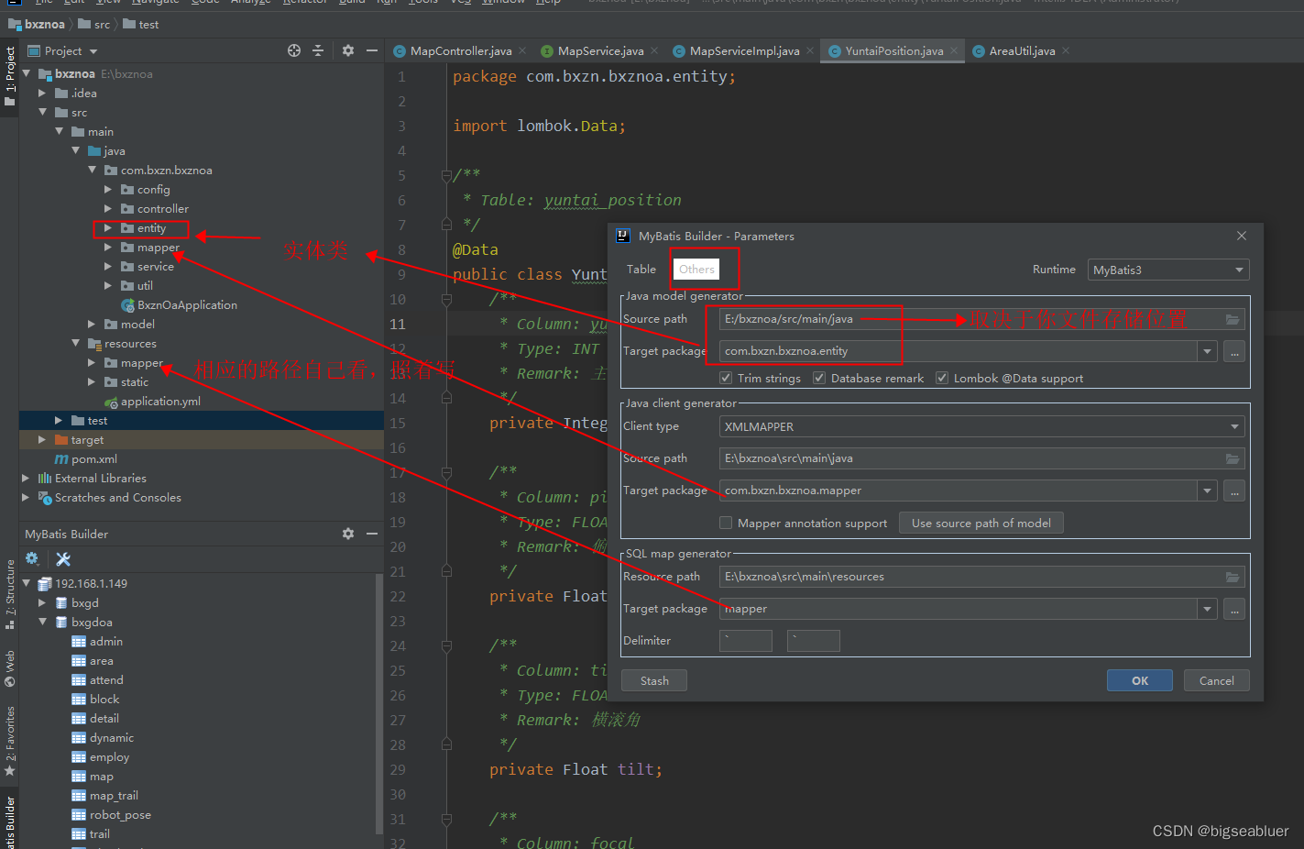Click the OK button in dialog
The height and width of the screenshot is (849, 1304).
[1140, 680]
